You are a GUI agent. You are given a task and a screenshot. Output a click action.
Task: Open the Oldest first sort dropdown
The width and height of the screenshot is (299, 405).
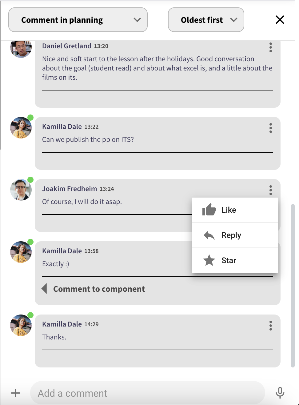pyautogui.click(x=206, y=20)
